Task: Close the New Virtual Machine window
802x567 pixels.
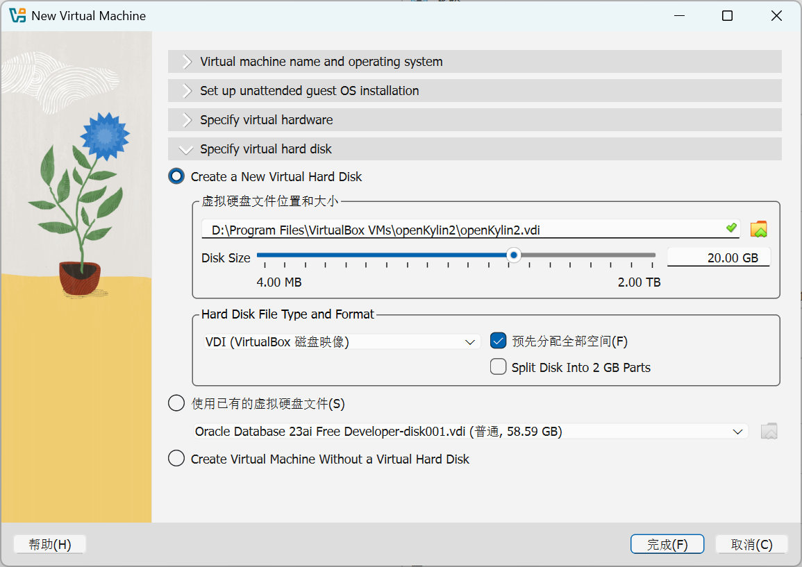Action: click(776, 16)
